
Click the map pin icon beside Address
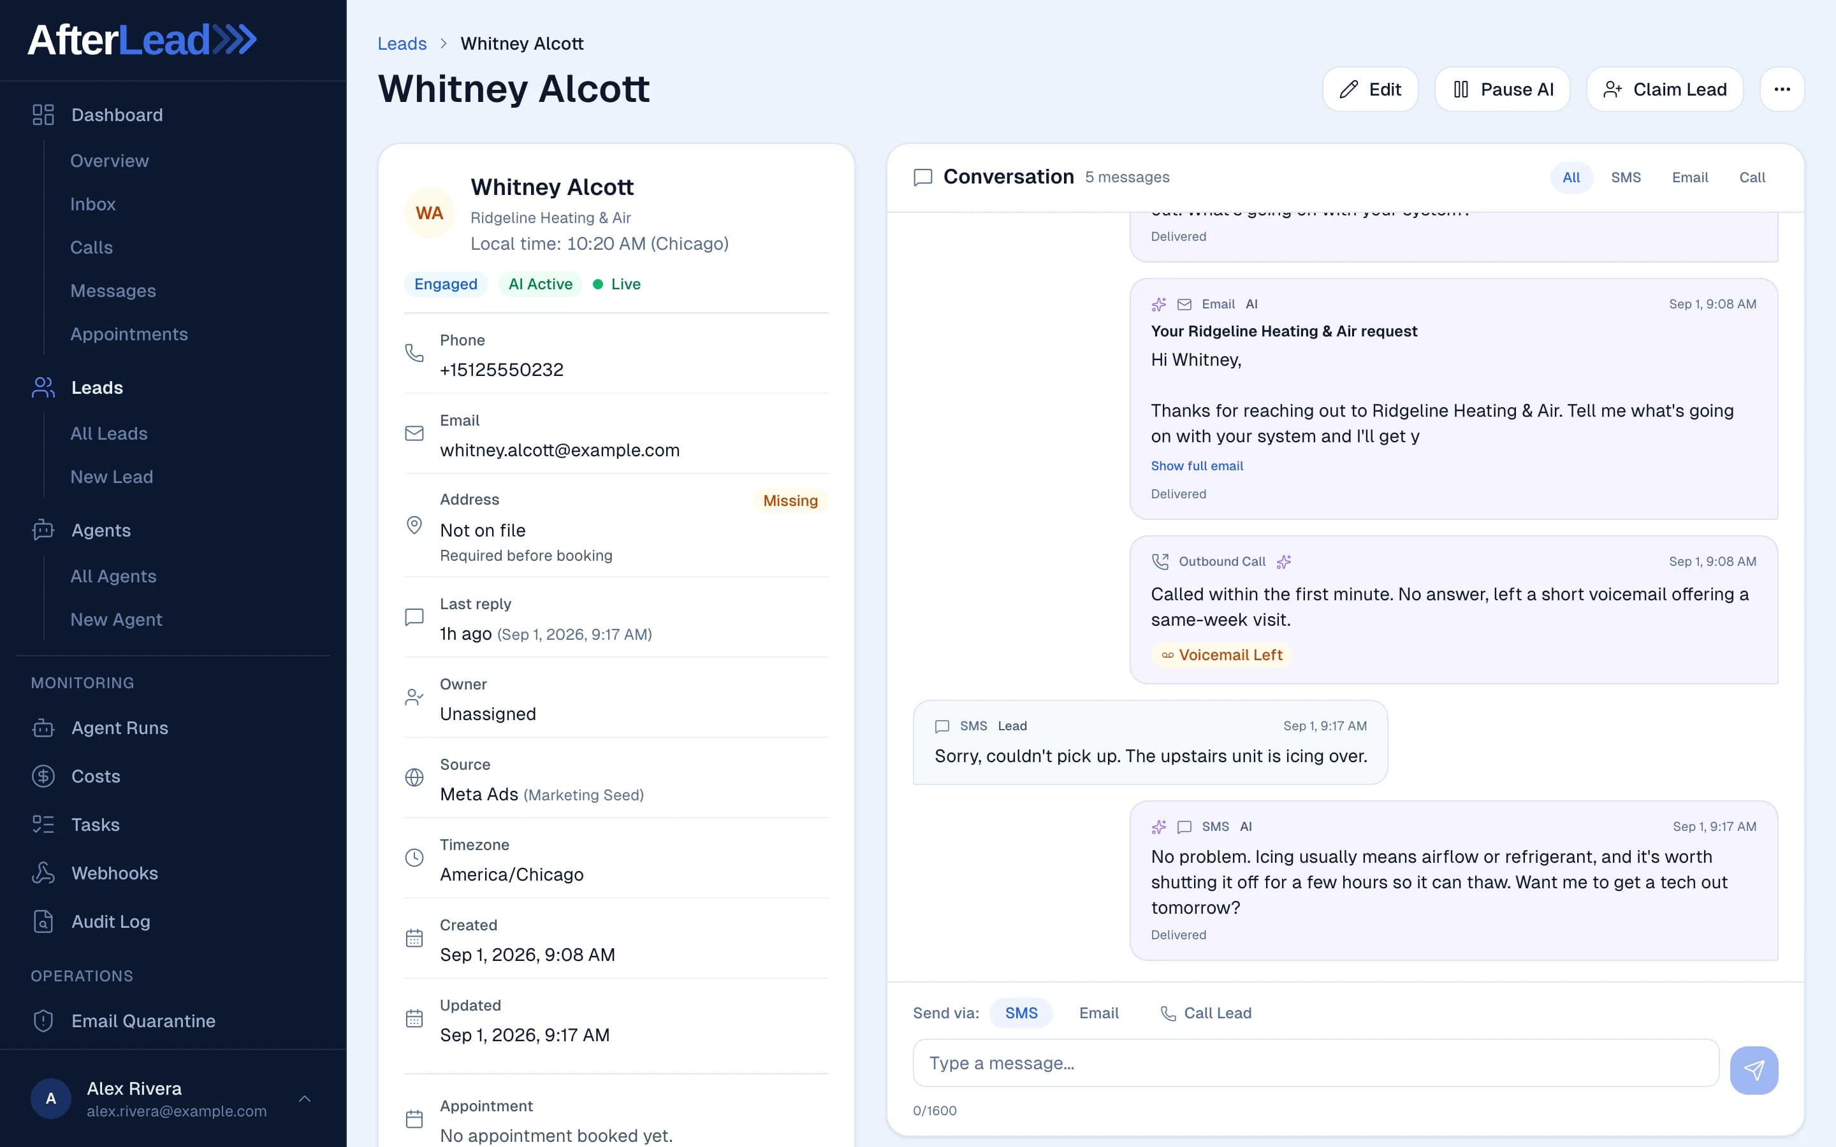click(x=414, y=525)
